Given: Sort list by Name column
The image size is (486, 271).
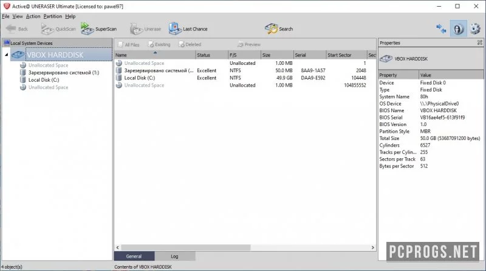Looking at the screenshot, I should pos(155,55).
